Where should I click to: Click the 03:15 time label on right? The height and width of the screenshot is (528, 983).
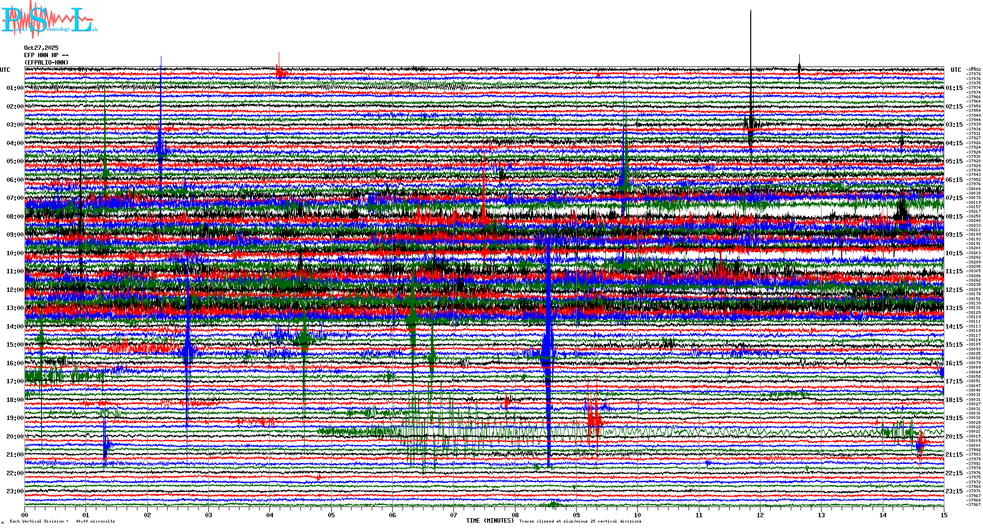tap(954, 125)
